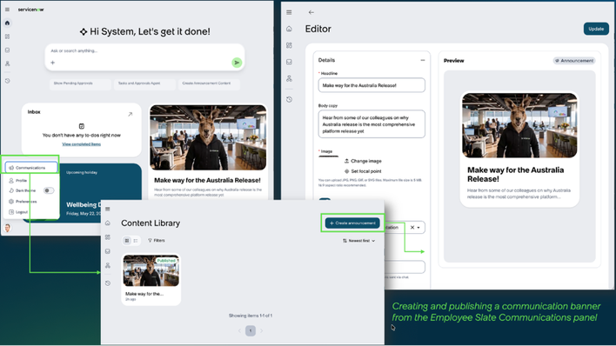Open grid apps icon in home window sidebar

[x=7, y=37]
